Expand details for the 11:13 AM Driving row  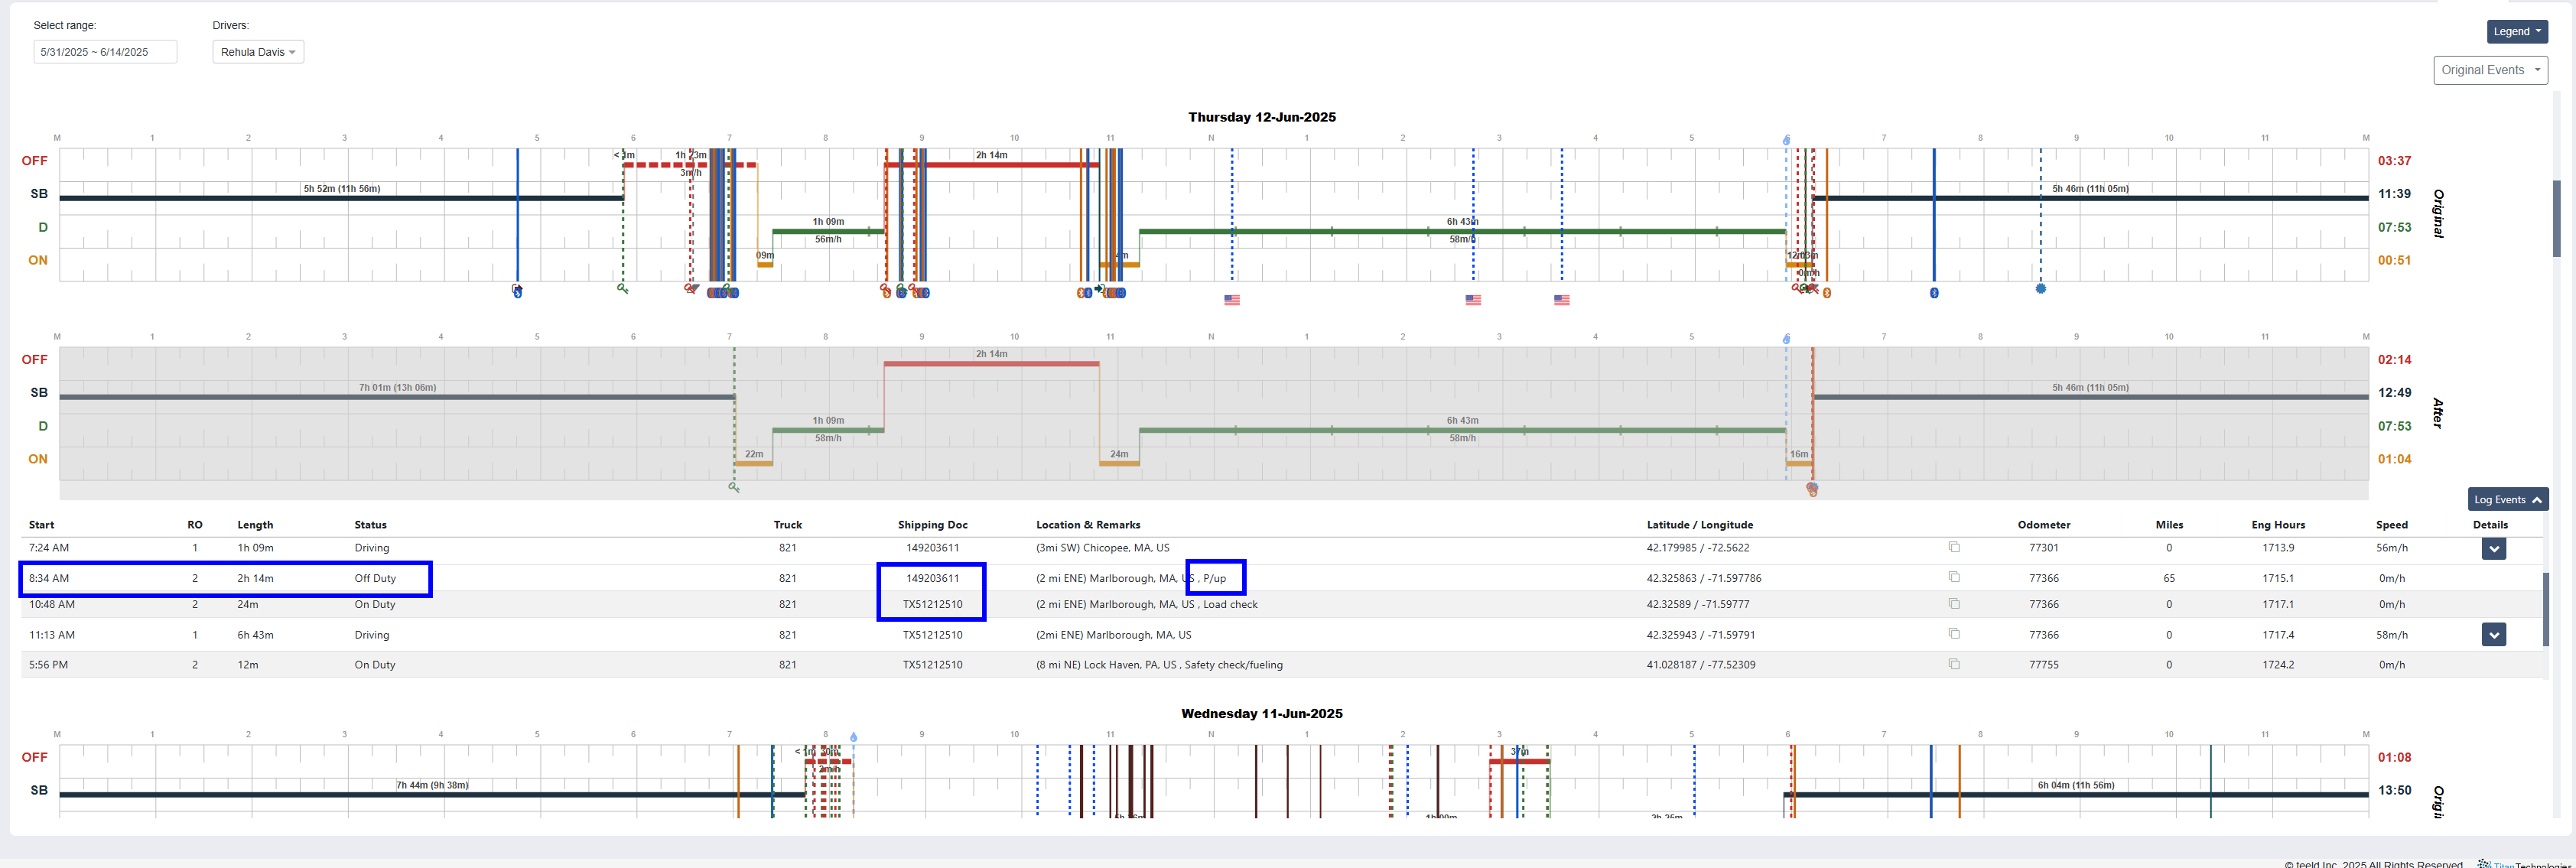click(2493, 635)
